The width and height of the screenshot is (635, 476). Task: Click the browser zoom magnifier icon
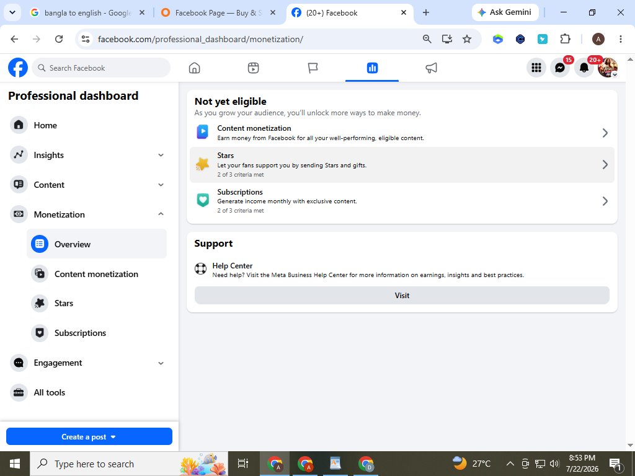coord(427,39)
